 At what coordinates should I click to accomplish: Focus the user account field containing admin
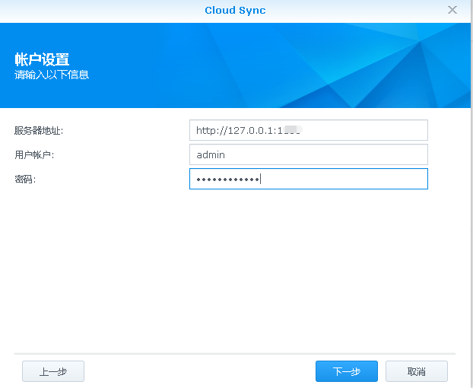coord(309,154)
